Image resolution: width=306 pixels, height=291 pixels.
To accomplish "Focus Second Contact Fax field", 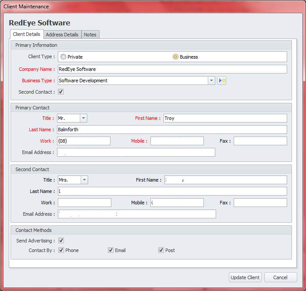I will click(260, 203).
